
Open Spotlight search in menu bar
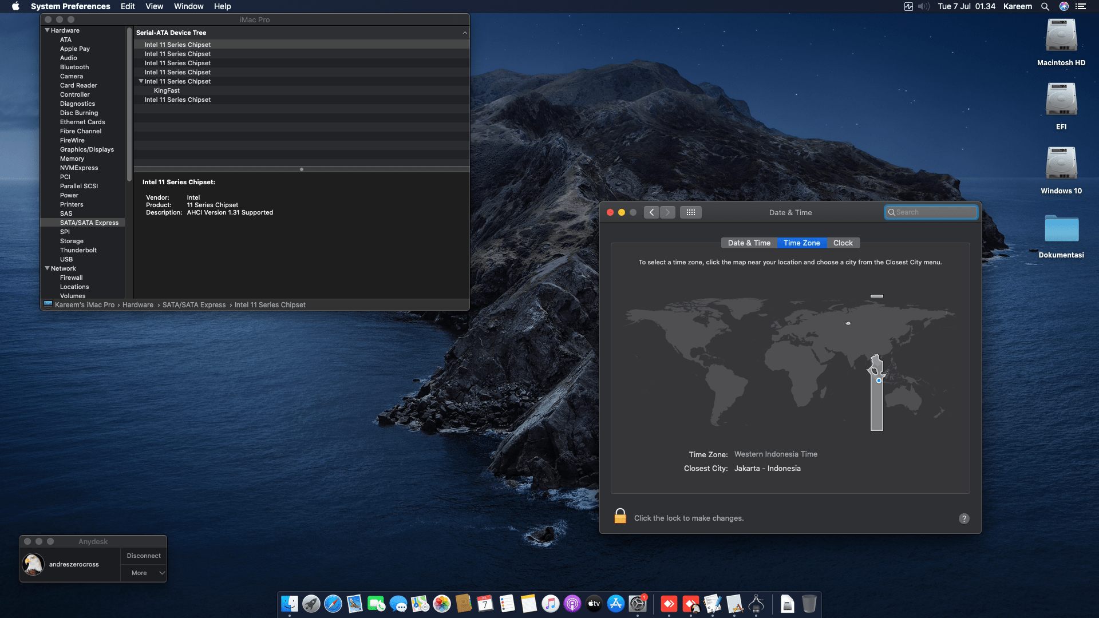(x=1045, y=6)
